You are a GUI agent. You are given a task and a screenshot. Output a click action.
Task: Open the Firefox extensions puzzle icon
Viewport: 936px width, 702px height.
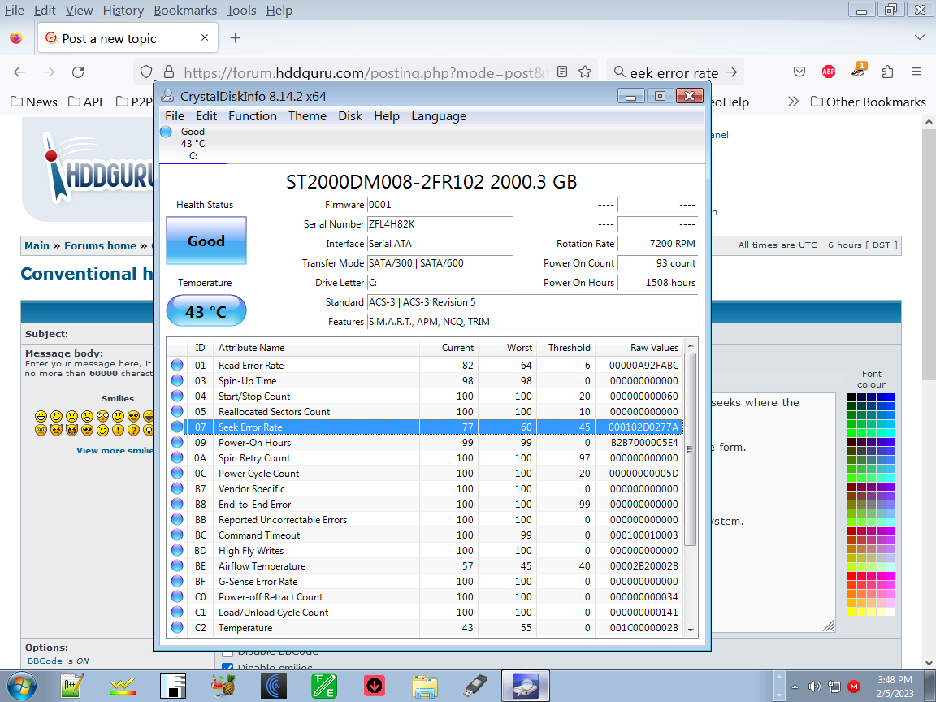click(x=887, y=71)
